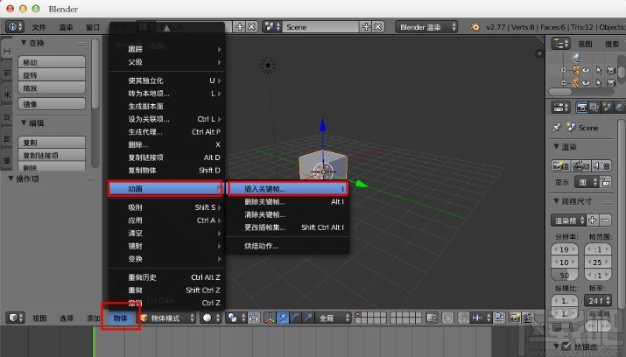626x357 pixels.
Task: Open the object mode dropdown
Action: 167,318
